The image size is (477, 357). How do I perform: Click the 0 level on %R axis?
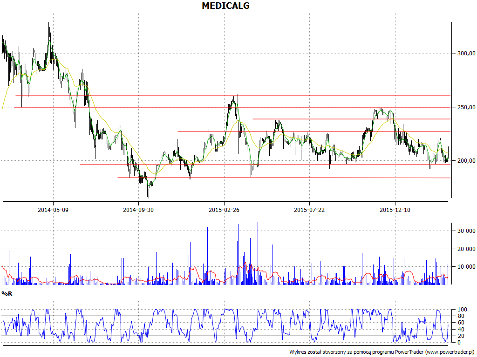(x=459, y=343)
